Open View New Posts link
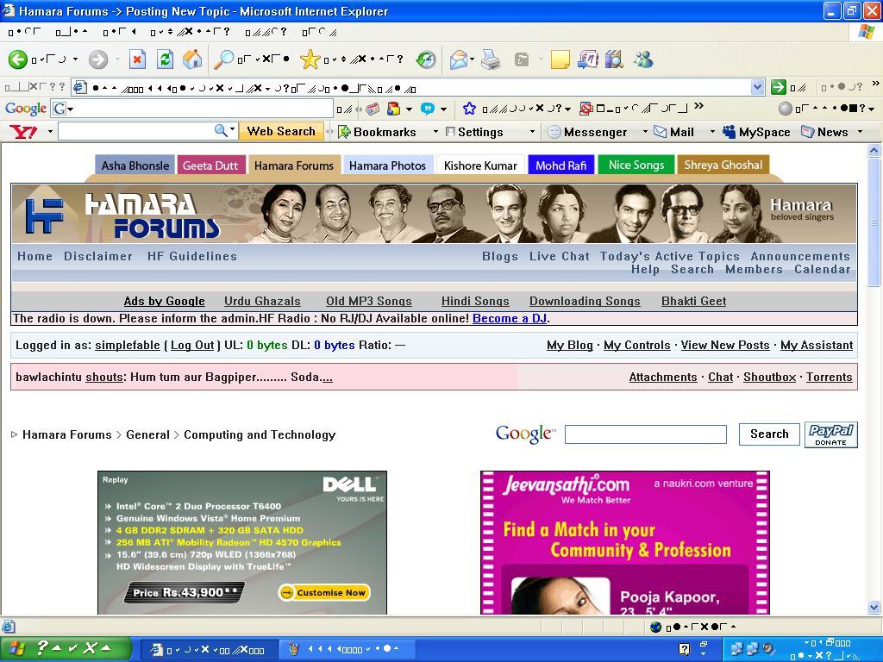Viewport: 883px width, 662px height. [x=724, y=345]
